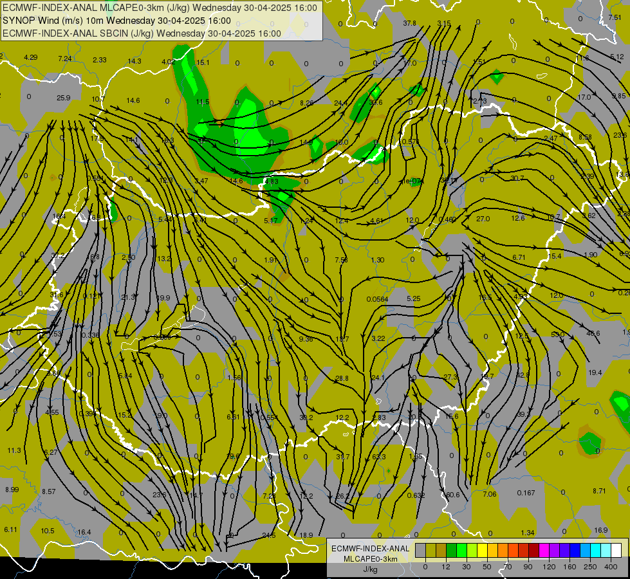This screenshot has width=630, height=579.
Task: Click legend tick label 160
Action: click(x=570, y=567)
